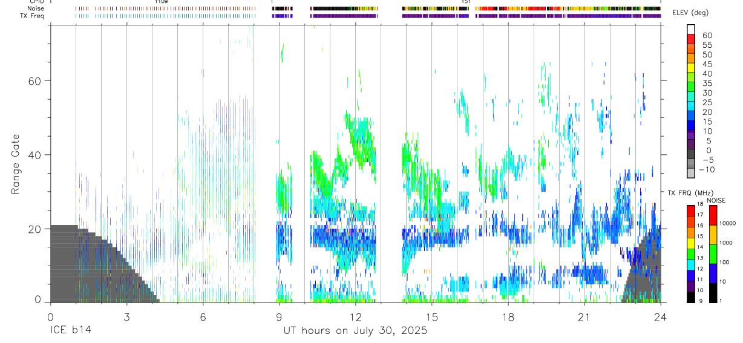Click the cyan swatch of TX FRQ colorbar
This screenshot has width=743, height=343.
pyautogui.click(x=691, y=265)
